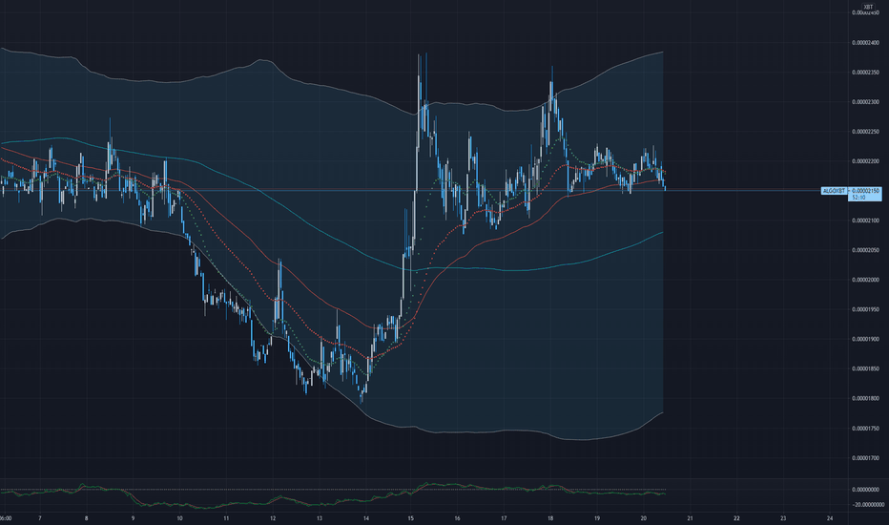The image size is (889, 525).
Task: Click price level 0.00002250 on the axis
Action: 866,132
